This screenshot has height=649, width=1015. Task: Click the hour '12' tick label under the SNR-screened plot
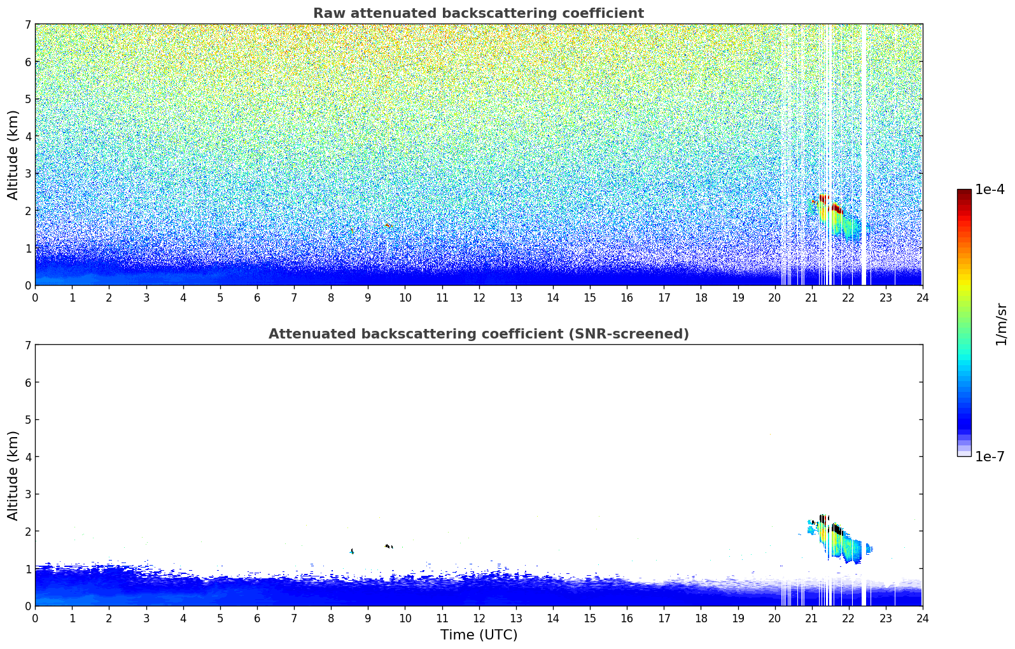click(x=479, y=618)
